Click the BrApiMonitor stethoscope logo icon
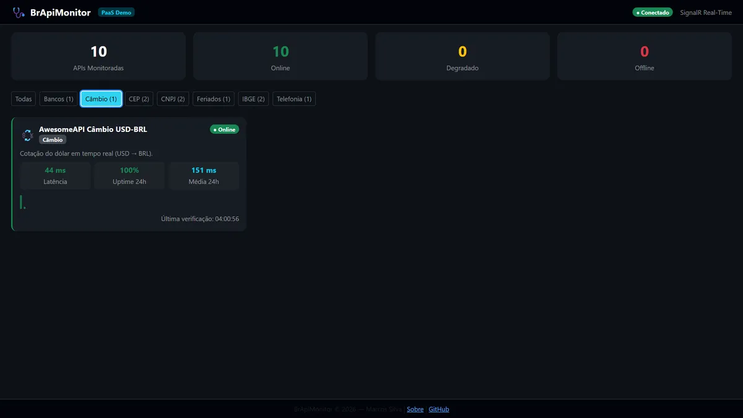This screenshot has width=743, height=418. tap(19, 12)
